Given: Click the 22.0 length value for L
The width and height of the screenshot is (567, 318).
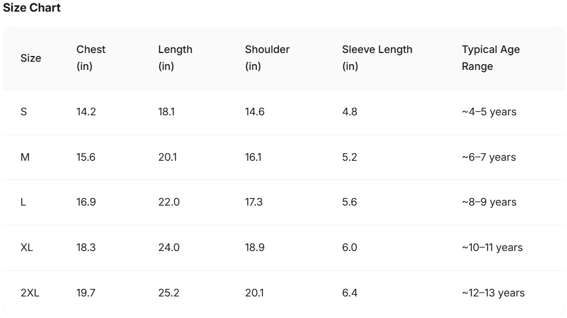Looking at the screenshot, I should pyautogui.click(x=169, y=202).
